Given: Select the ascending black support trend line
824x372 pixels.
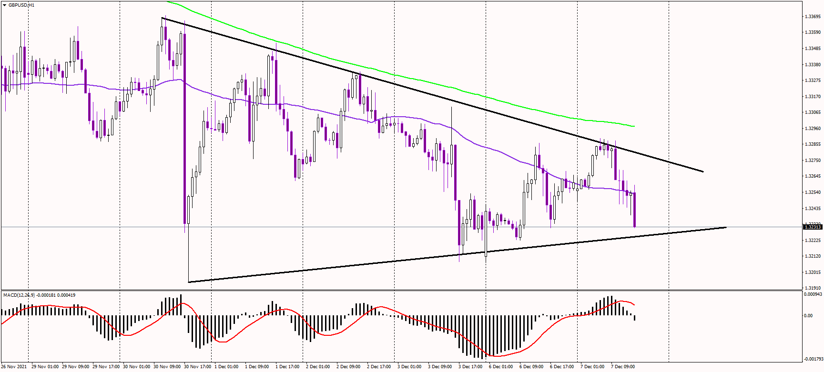Looking at the screenshot, I should point(458,254).
